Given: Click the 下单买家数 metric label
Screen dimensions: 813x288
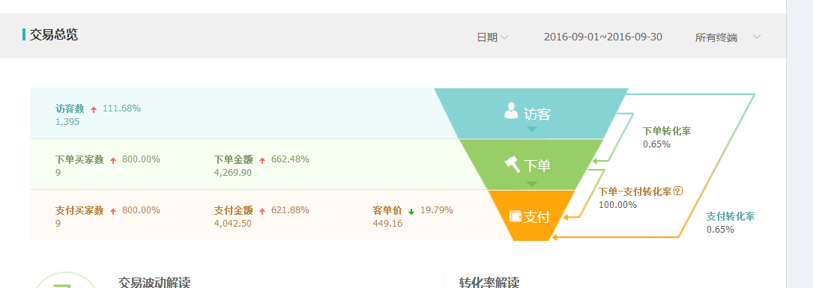Looking at the screenshot, I should tap(79, 159).
